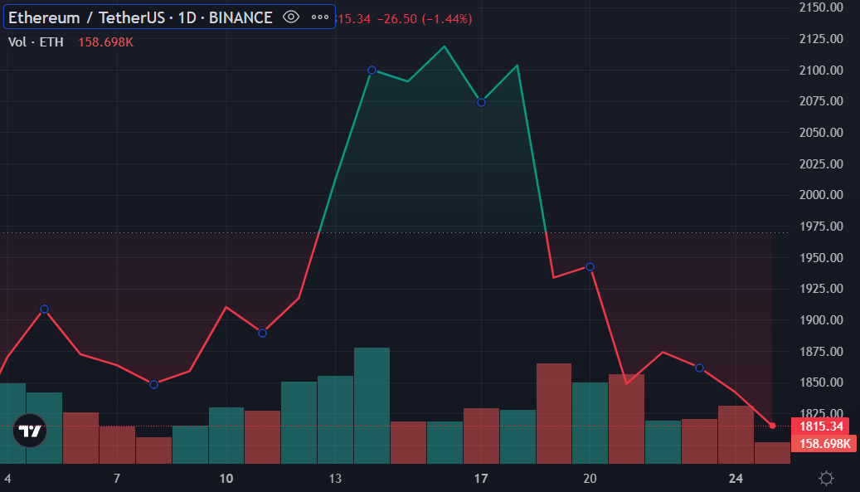Click the 2000.00 price axis label

[821, 195]
